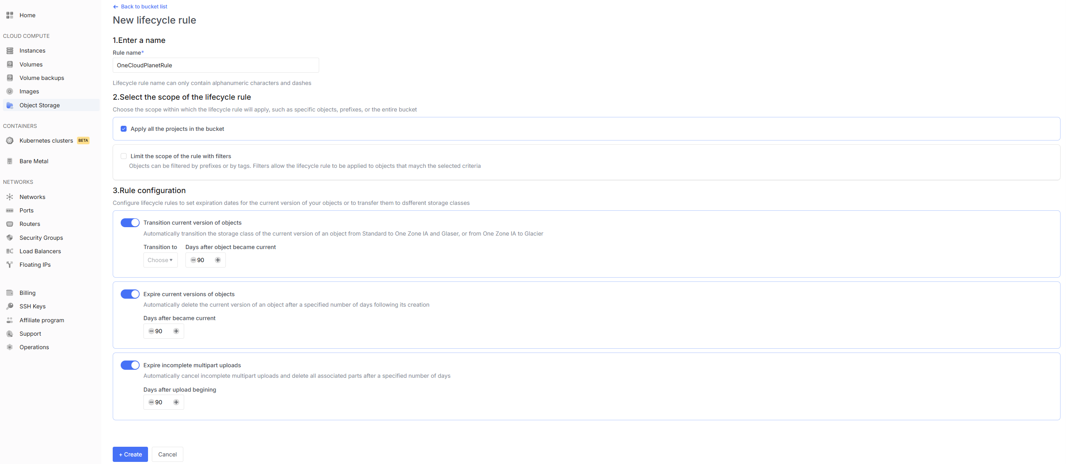Click the Load Balancers icon
1066x464 pixels.
click(x=10, y=251)
